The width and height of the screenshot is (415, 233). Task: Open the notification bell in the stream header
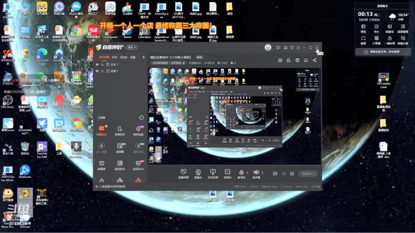306,60
